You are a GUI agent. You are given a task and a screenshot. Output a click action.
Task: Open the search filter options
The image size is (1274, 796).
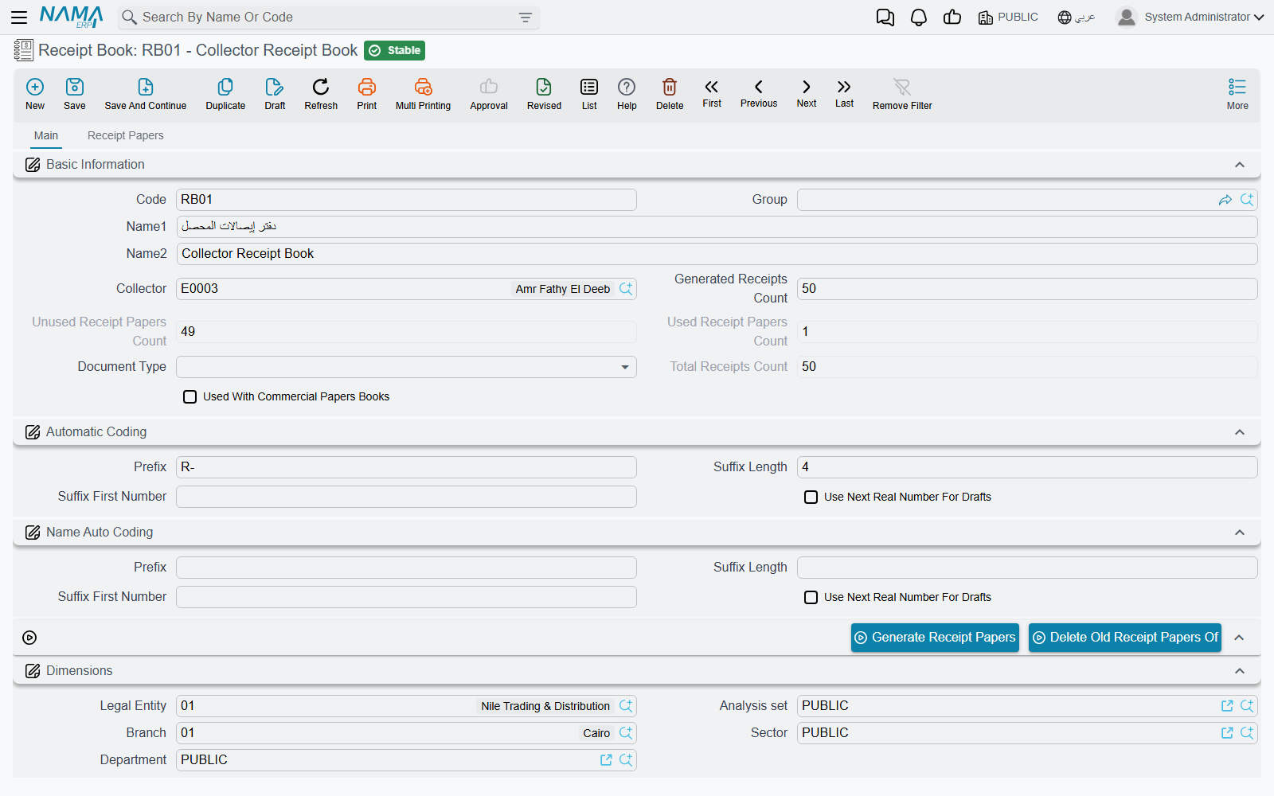(526, 18)
